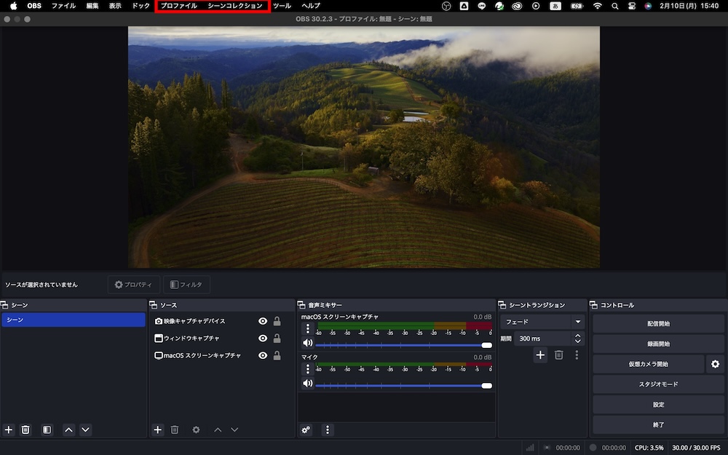728x455 pixels.
Task: Open three-dot options for macOS スクリーンキャプチャ audio
Action: coord(307,329)
